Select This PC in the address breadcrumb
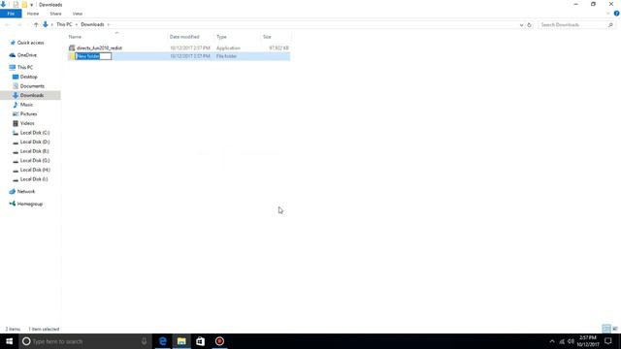Image resolution: width=621 pixels, height=349 pixels. (64, 24)
